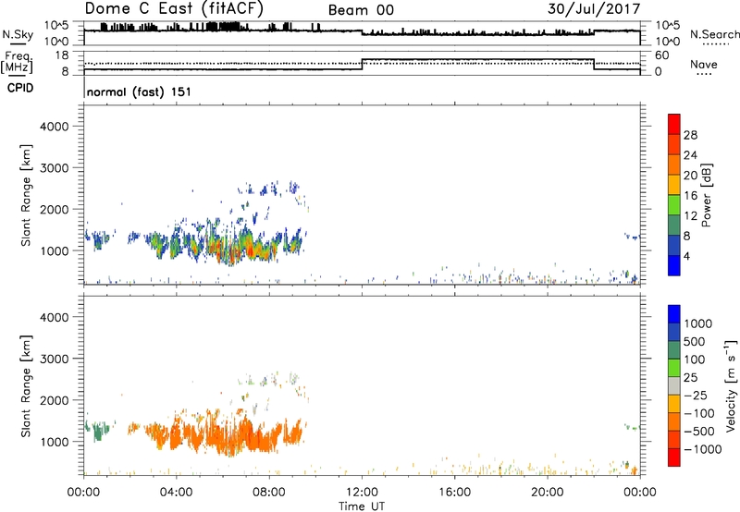Click the "Slant Range [km]" label of Velocity panel
This screenshot has height=512, width=740.
pos(26,385)
